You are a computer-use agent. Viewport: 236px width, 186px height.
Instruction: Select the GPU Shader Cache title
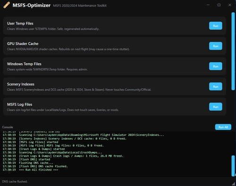point(23,43)
